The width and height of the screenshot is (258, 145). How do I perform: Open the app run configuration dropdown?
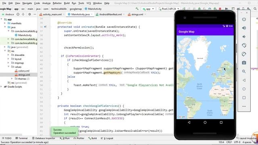(x=148, y=9)
